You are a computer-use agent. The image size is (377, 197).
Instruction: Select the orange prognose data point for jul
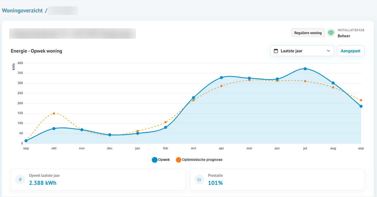click(x=305, y=81)
